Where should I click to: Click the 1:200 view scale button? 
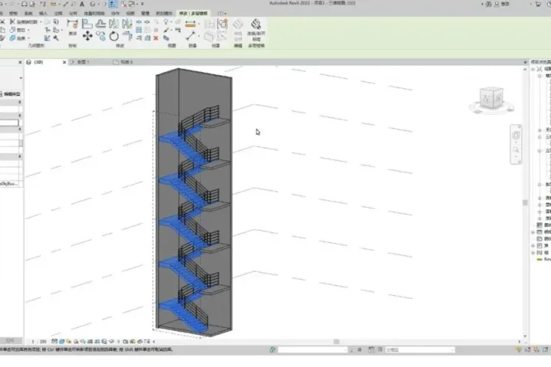[x=39, y=341]
